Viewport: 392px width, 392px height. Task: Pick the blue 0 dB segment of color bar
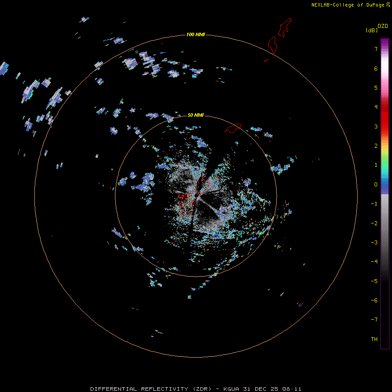click(x=385, y=185)
